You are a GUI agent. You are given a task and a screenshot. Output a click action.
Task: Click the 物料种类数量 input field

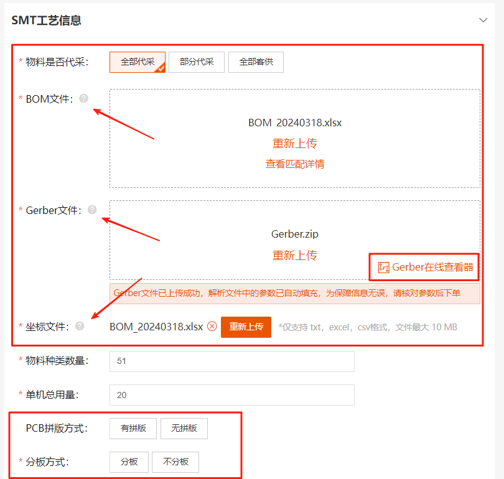231,361
